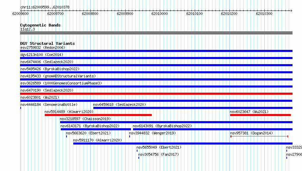
Task: Open the nsv6474406 (Sedlazeck2020) variant label
Action: coord(47,62)
